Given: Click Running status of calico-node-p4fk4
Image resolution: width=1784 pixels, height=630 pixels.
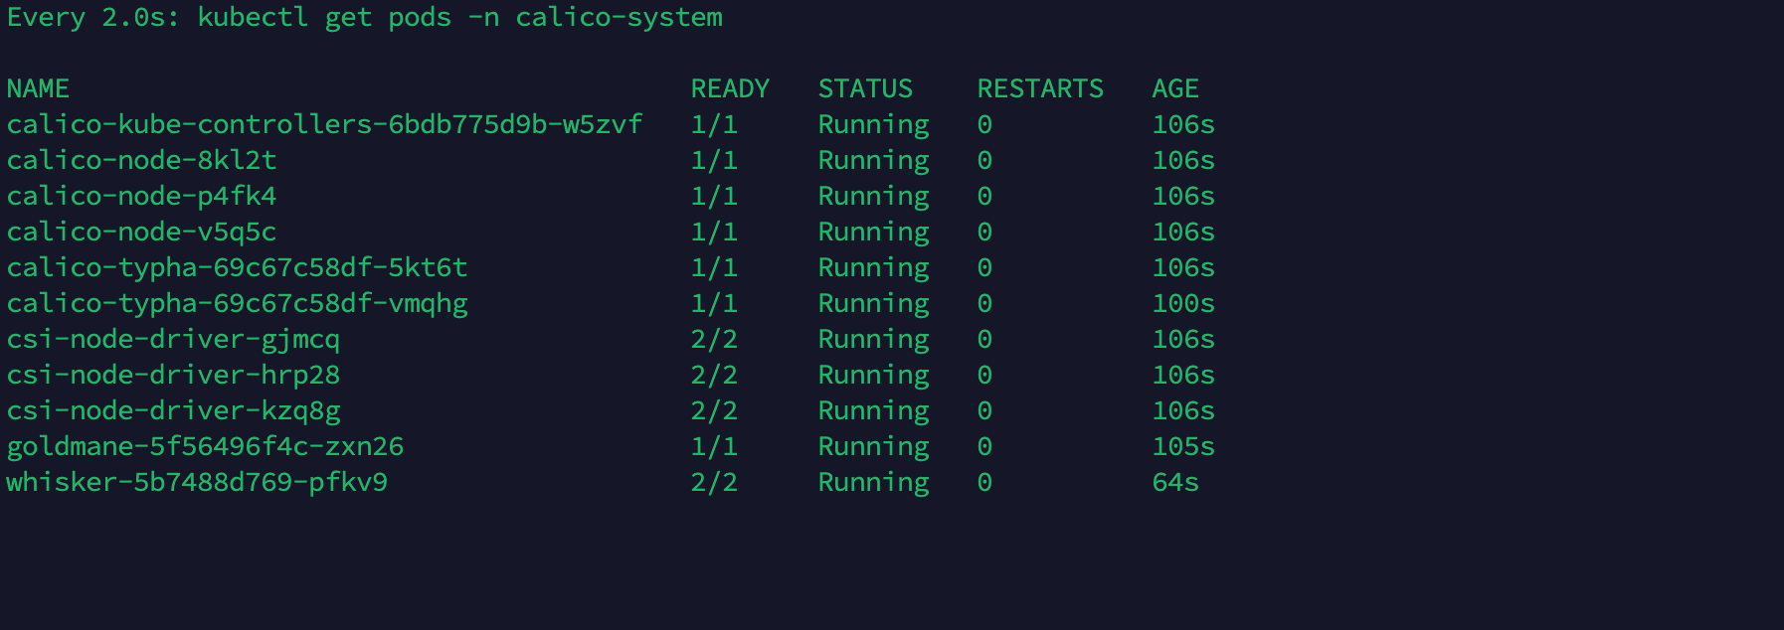Looking at the screenshot, I should click(x=873, y=196).
